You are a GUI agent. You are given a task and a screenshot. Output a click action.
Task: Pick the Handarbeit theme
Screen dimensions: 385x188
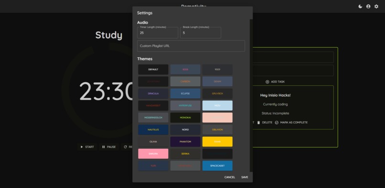(x=153, y=105)
